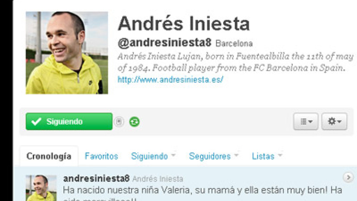Toggle the green Siguiendo follow button
Image resolution: width=357 pixels, height=201 pixels.
click(69, 121)
